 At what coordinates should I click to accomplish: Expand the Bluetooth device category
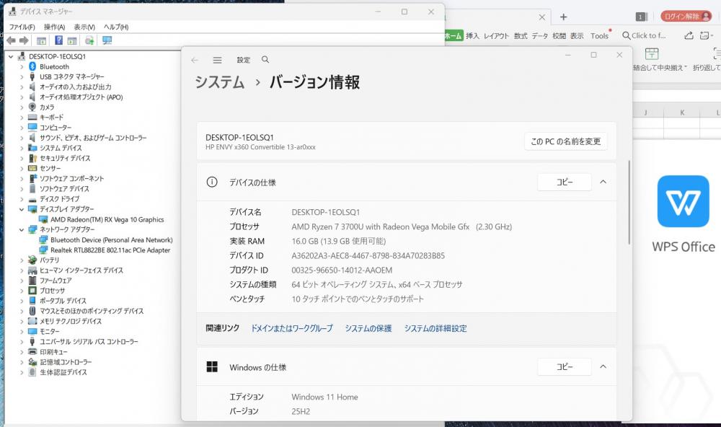click(22, 66)
